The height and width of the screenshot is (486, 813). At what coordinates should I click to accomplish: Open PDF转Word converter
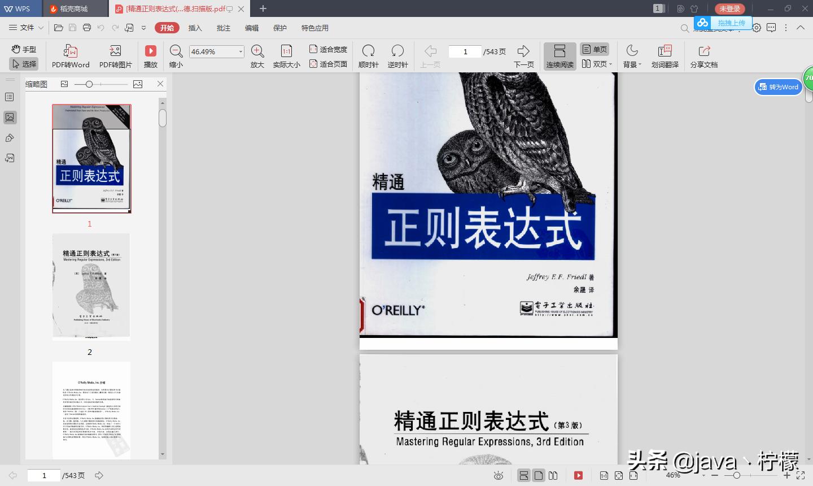point(70,55)
